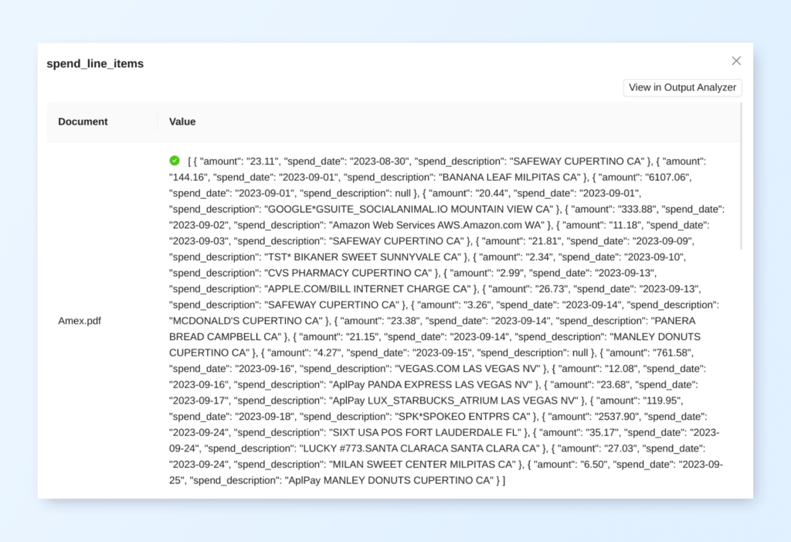Click the spend_line_items dialog title
791x542 pixels.
95,63
